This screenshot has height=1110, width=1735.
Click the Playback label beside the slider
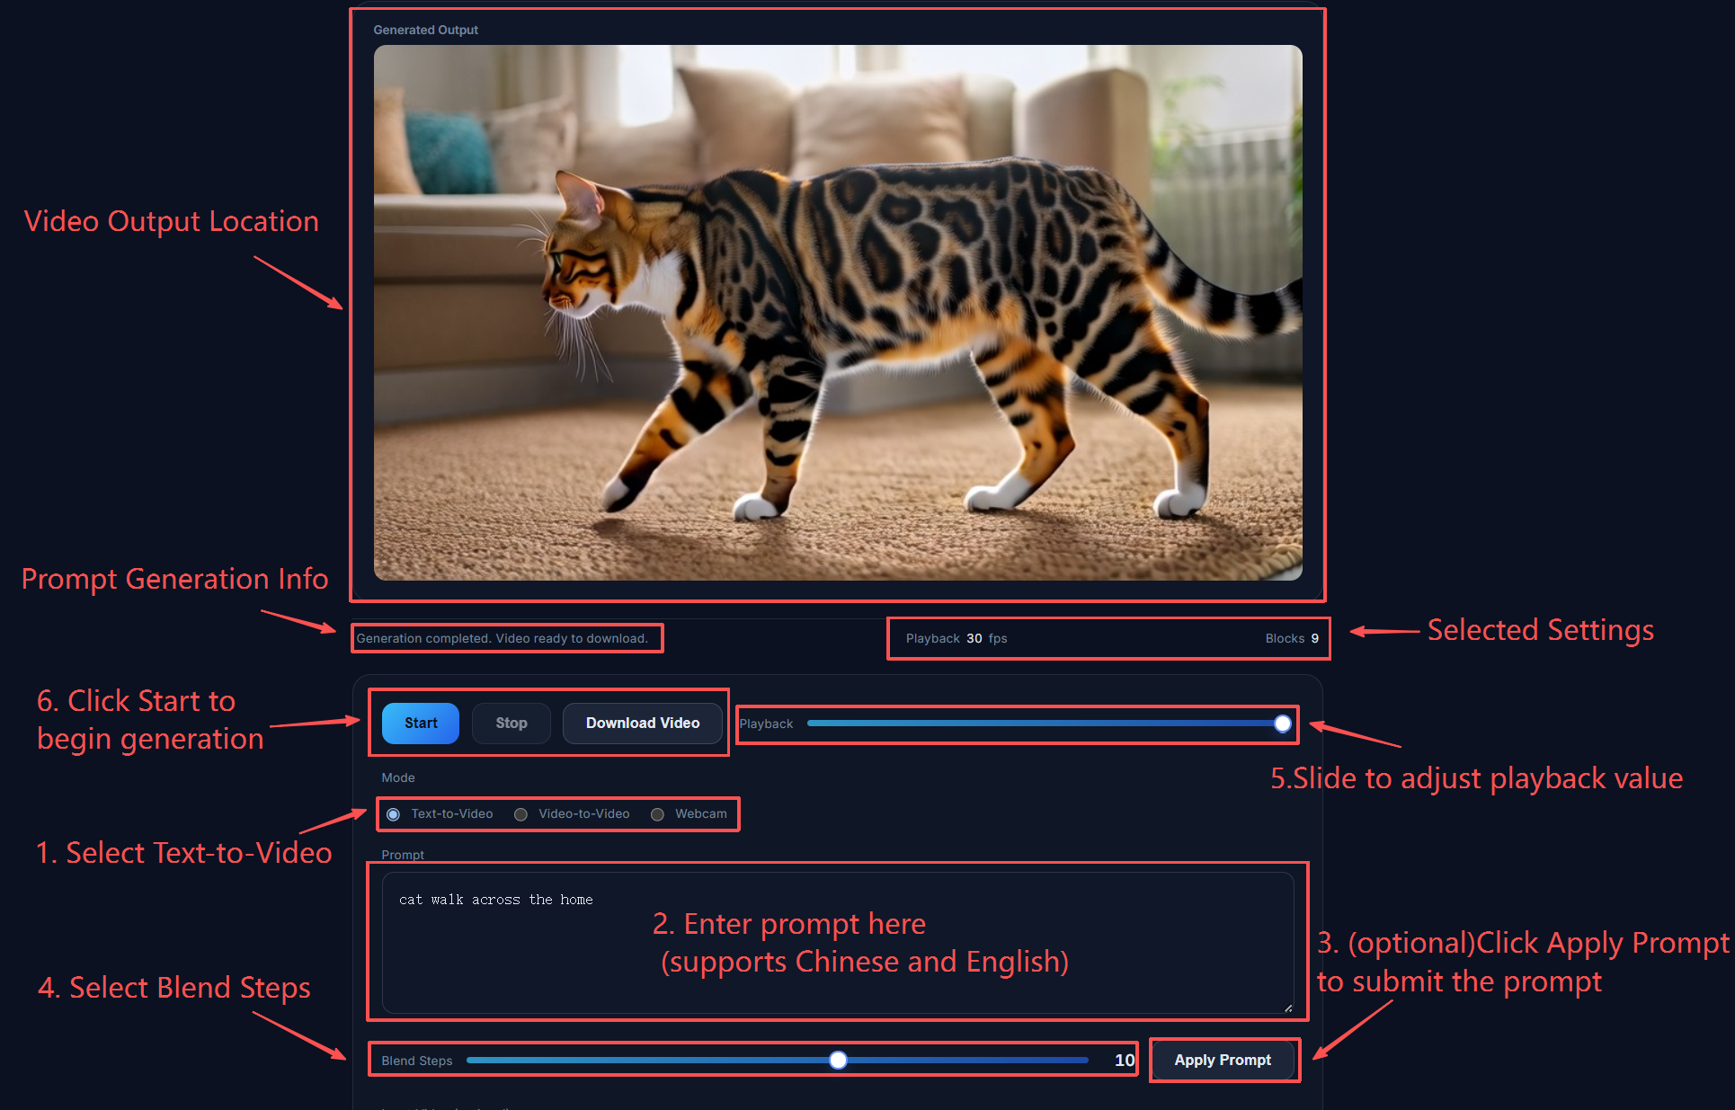click(766, 724)
